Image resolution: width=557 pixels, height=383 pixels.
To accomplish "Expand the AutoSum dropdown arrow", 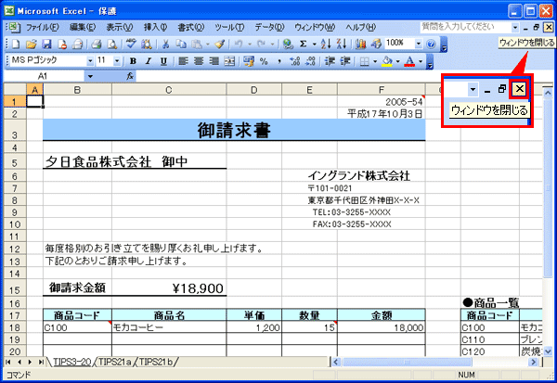I will pyautogui.click(x=315, y=44).
